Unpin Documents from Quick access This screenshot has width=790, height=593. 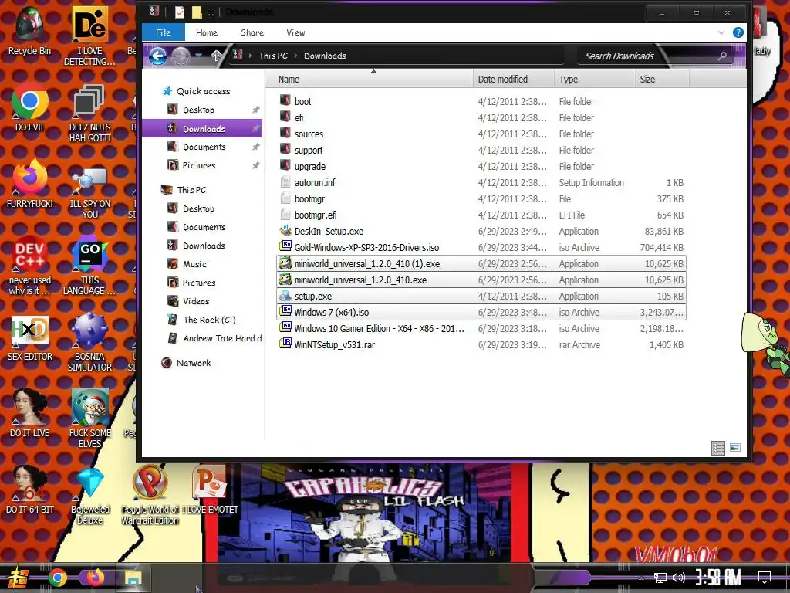pyautogui.click(x=256, y=147)
